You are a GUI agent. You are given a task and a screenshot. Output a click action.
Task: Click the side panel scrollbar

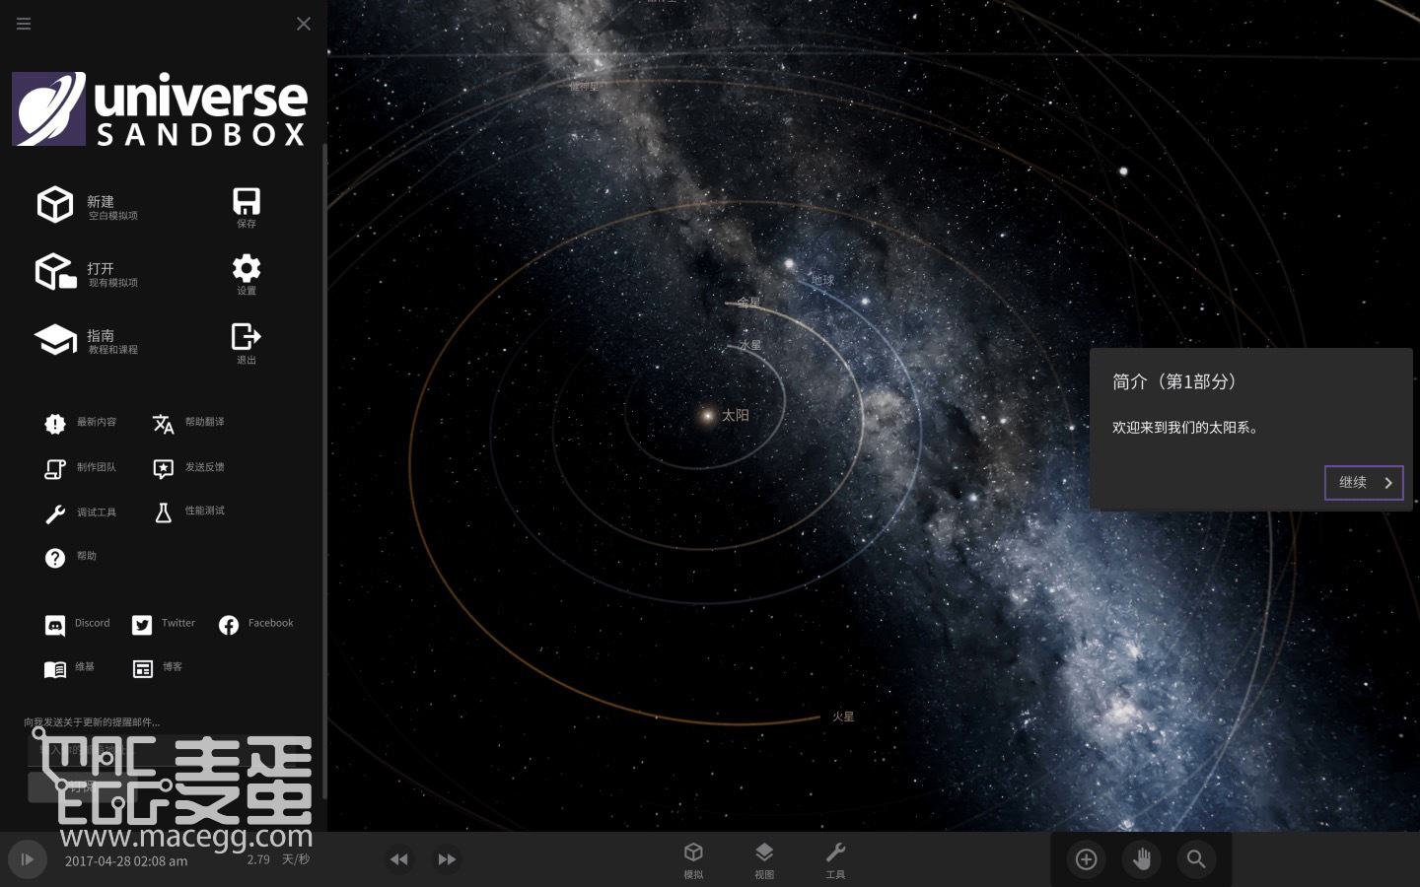[x=323, y=471]
